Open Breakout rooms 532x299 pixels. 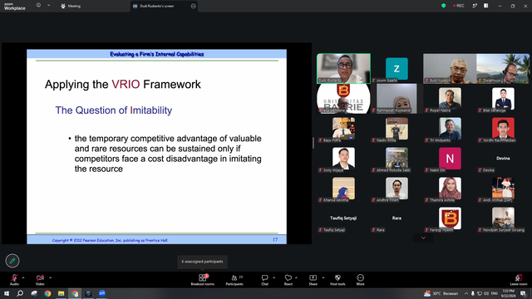pos(203,280)
